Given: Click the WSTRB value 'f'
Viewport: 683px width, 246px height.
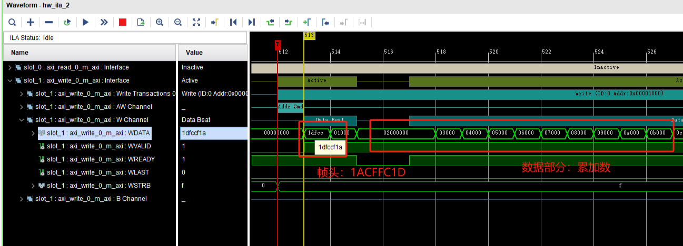Looking at the screenshot, I should tap(183, 186).
